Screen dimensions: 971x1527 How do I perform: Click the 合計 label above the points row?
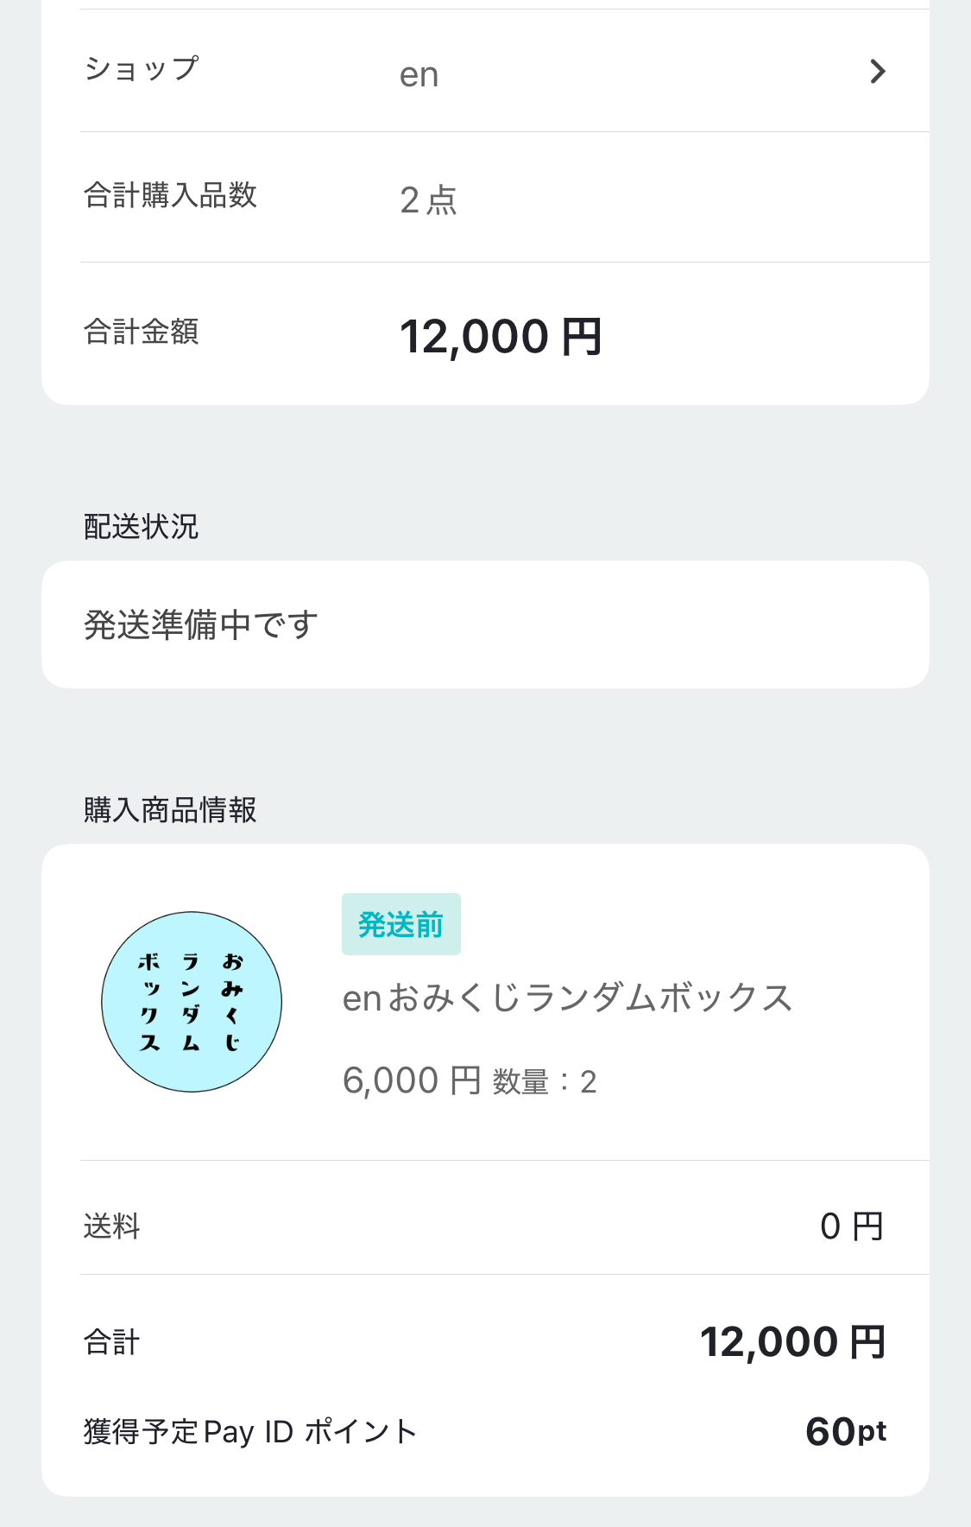click(111, 1342)
